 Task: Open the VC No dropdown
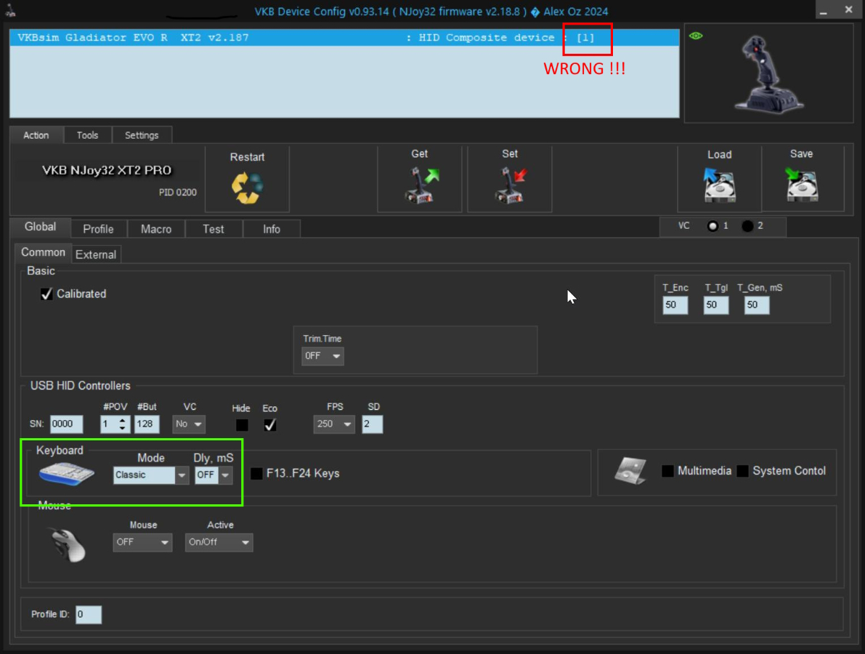click(x=189, y=424)
